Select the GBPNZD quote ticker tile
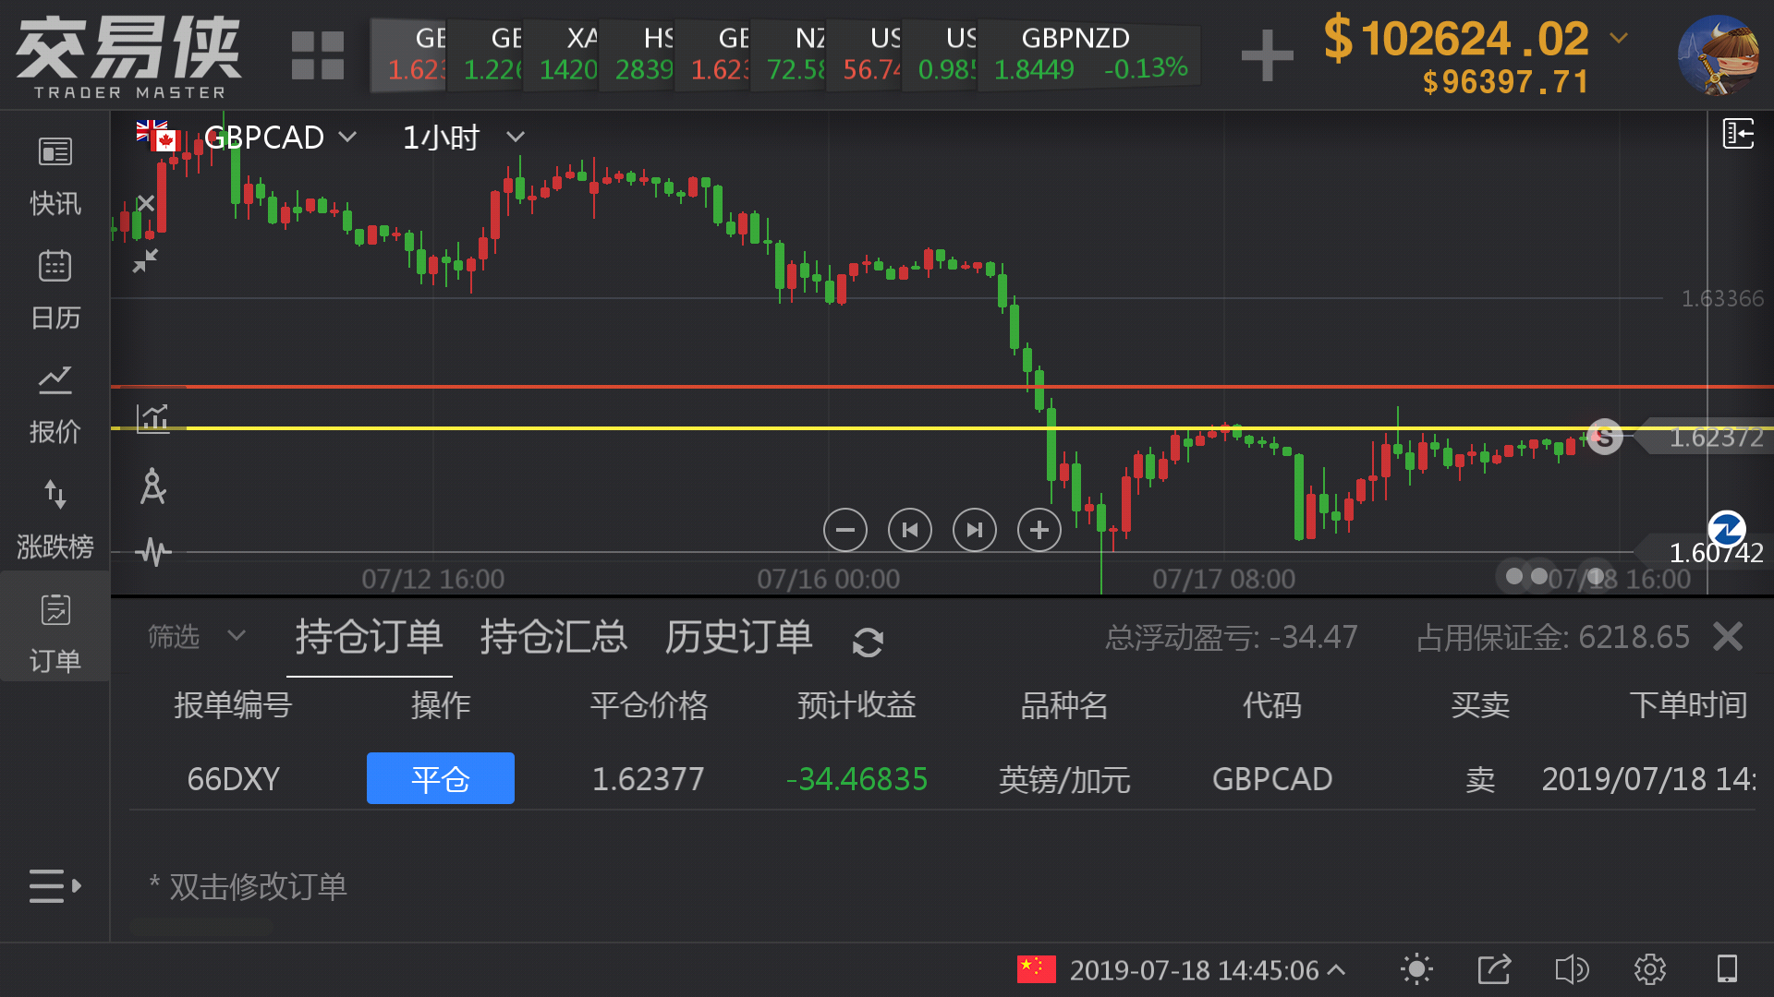Image resolution: width=1774 pixels, height=997 pixels. [1089, 54]
